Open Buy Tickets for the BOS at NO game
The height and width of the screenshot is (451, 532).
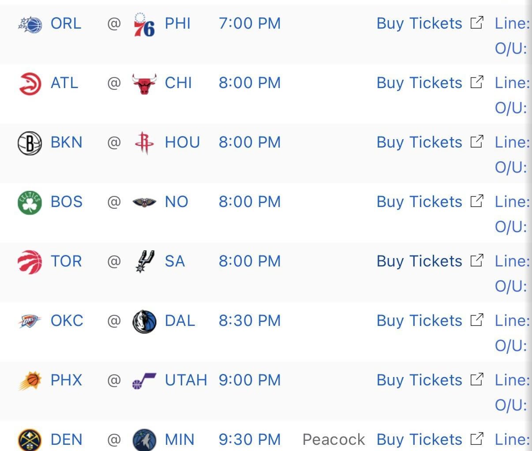tap(419, 202)
